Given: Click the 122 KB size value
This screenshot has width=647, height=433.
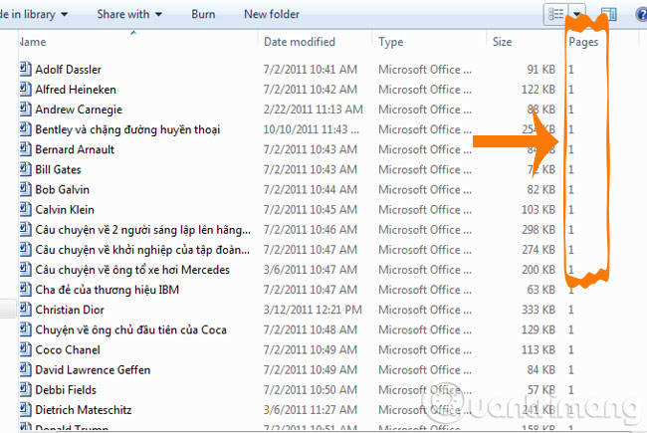Looking at the screenshot, I should pos(539,90).
